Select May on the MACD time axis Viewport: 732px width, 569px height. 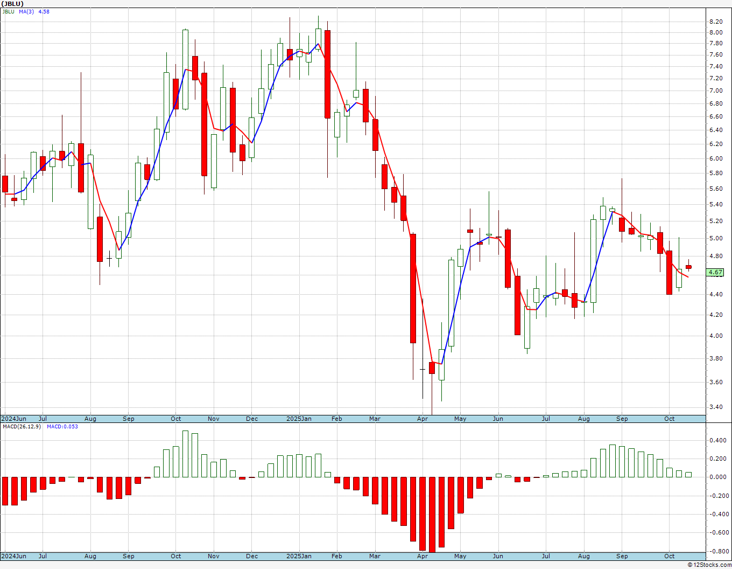tap(460, 556)
